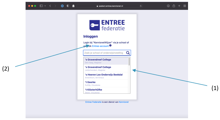Viewport: 220px width, 120px height.
Task: Open the ghost extension icon
Action: pyautogui.click(x=73, y=6)
